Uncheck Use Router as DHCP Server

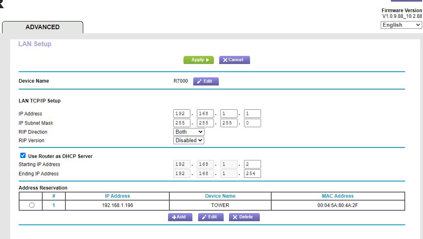pos(23,156)
